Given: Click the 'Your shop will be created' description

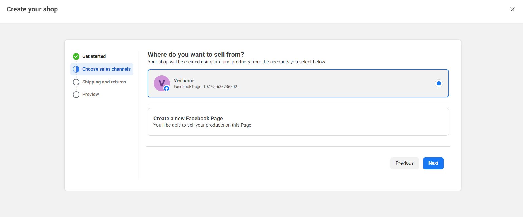Looking at the screenshot, I should point(237,62).
